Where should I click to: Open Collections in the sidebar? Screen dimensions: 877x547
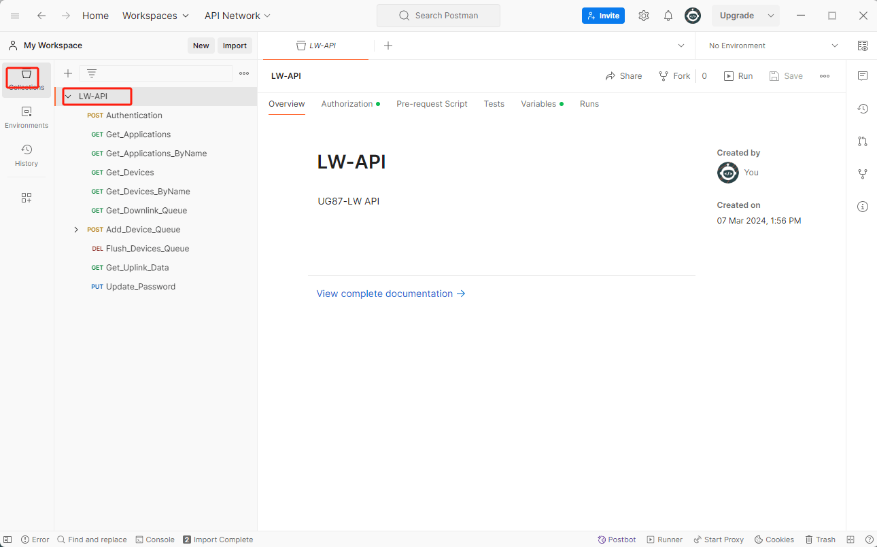tap(27, 80)
